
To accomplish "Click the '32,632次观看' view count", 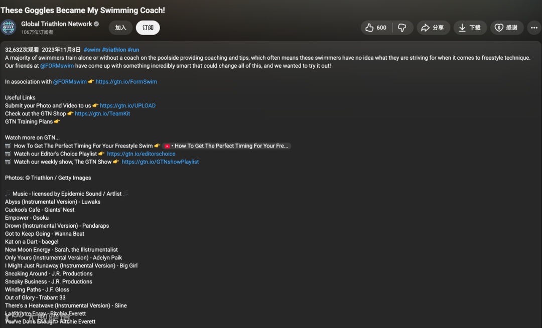I will click(22, 50).
